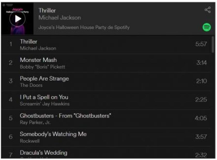Click the Thriller title in the header

(x=47, y=11)
